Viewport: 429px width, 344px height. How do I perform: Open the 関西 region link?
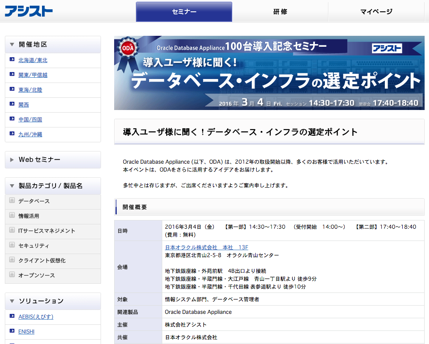[24, 105]
